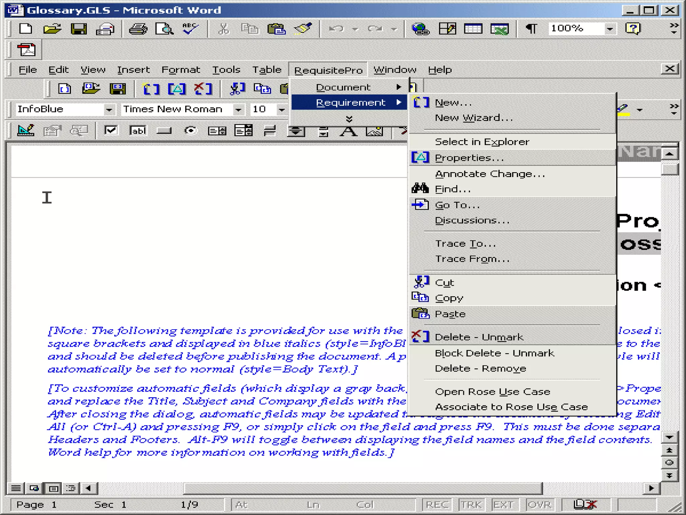Open the InfoBlue style dropdown

tap(109, 110)
